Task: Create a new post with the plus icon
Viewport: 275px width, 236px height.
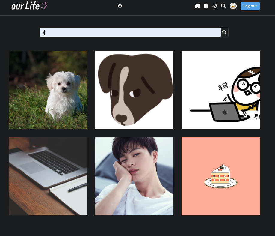Action: [x=206, y=6]
